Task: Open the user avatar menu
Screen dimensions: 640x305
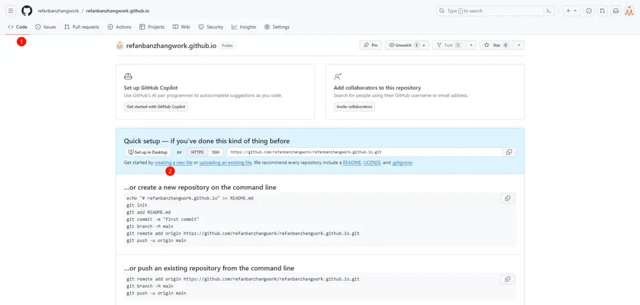Action: (629, 11)
